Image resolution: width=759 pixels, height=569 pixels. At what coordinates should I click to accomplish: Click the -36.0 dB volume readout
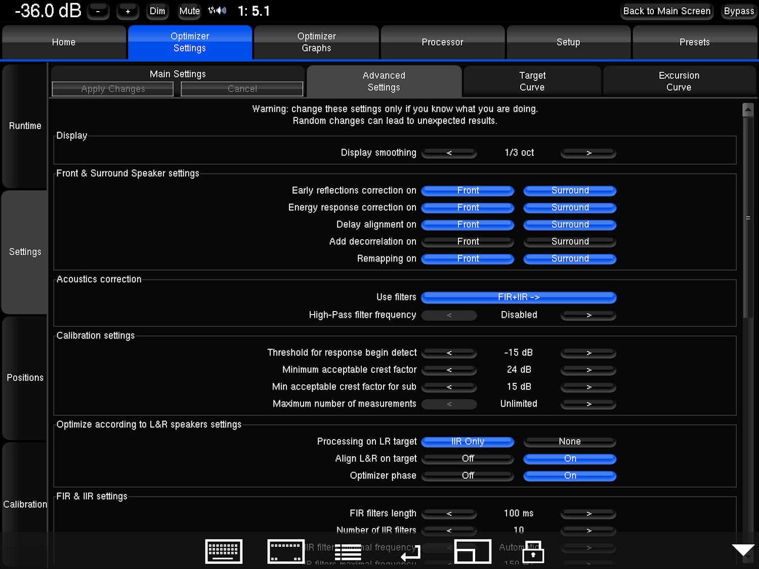click(x=48, y=11)
